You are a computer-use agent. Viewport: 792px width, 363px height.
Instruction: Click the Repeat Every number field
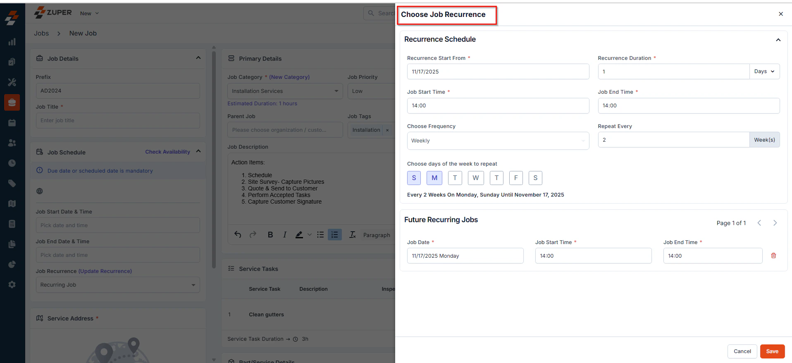tap(674, 140)
